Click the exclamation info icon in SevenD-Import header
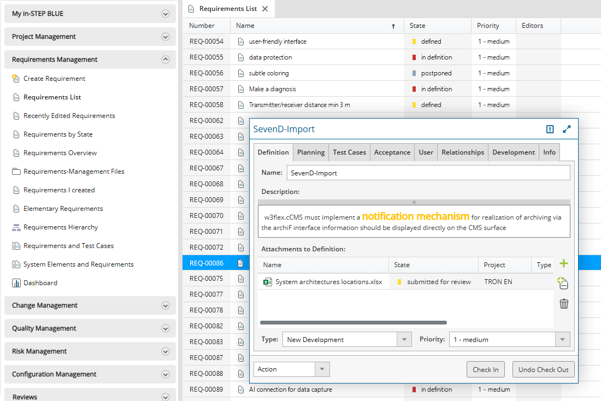This screenshot has width=601, height=401. coord(550,129)
